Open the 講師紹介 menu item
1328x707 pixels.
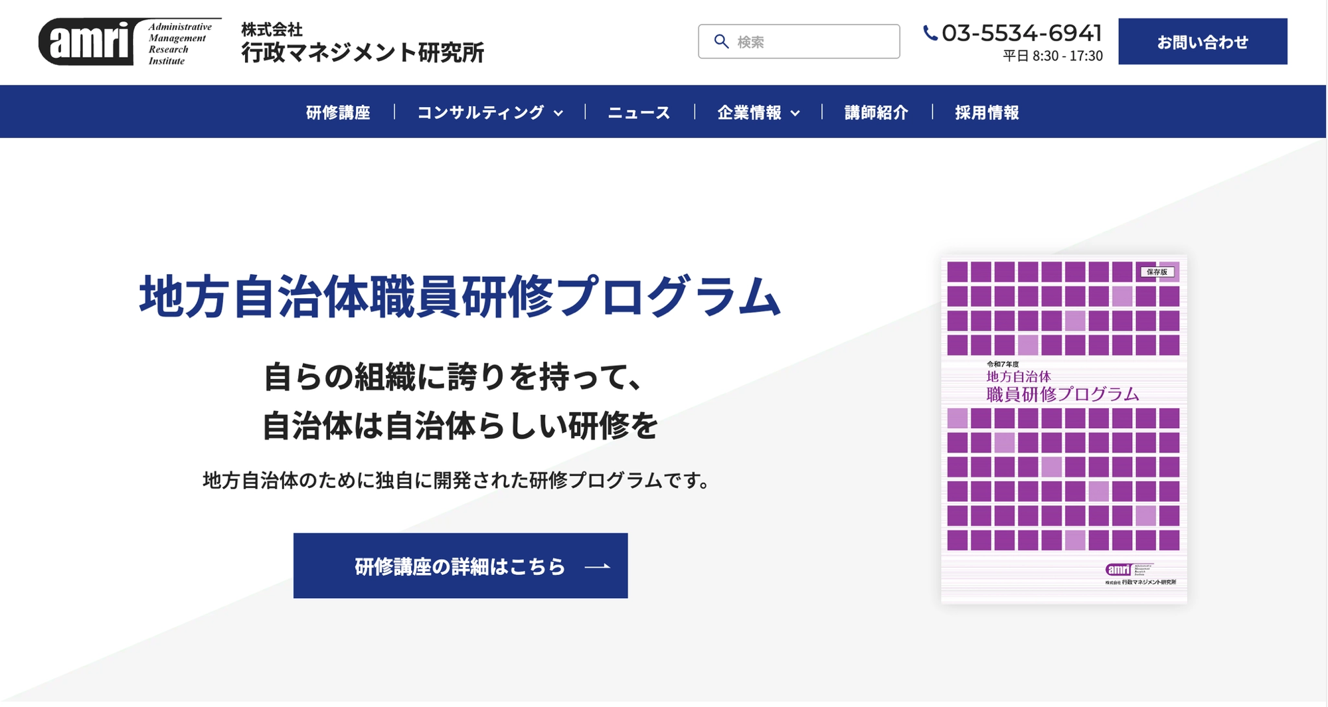pyautogui.click(x=876, y=113)
